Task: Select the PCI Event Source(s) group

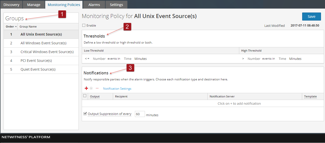Action: tap(36, 61)
